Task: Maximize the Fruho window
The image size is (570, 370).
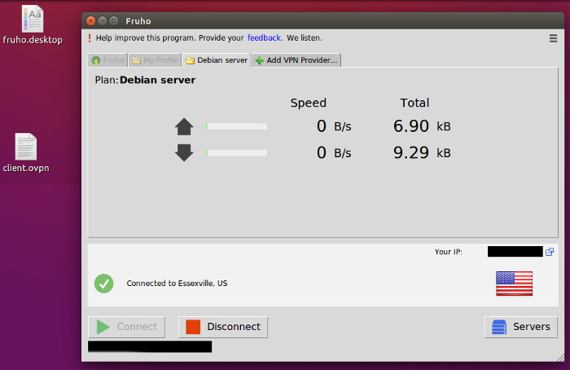Action: pos(114,20)
